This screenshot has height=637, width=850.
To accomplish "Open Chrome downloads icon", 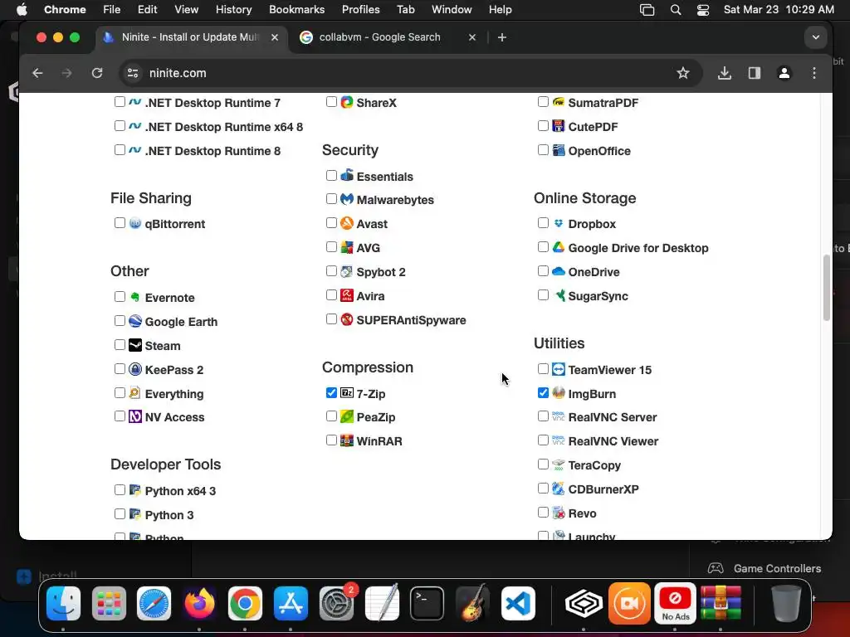I will [724, 73].
